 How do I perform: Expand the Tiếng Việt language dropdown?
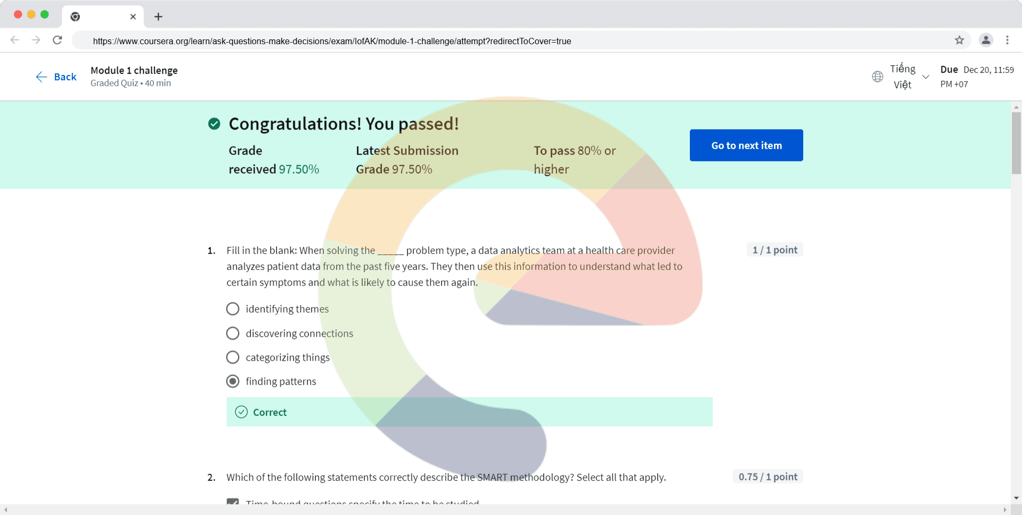click(x=903, y=77)
